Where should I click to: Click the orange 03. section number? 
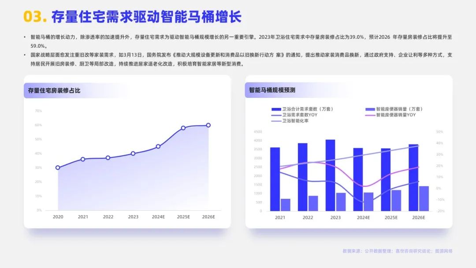(x=35, y=17)
